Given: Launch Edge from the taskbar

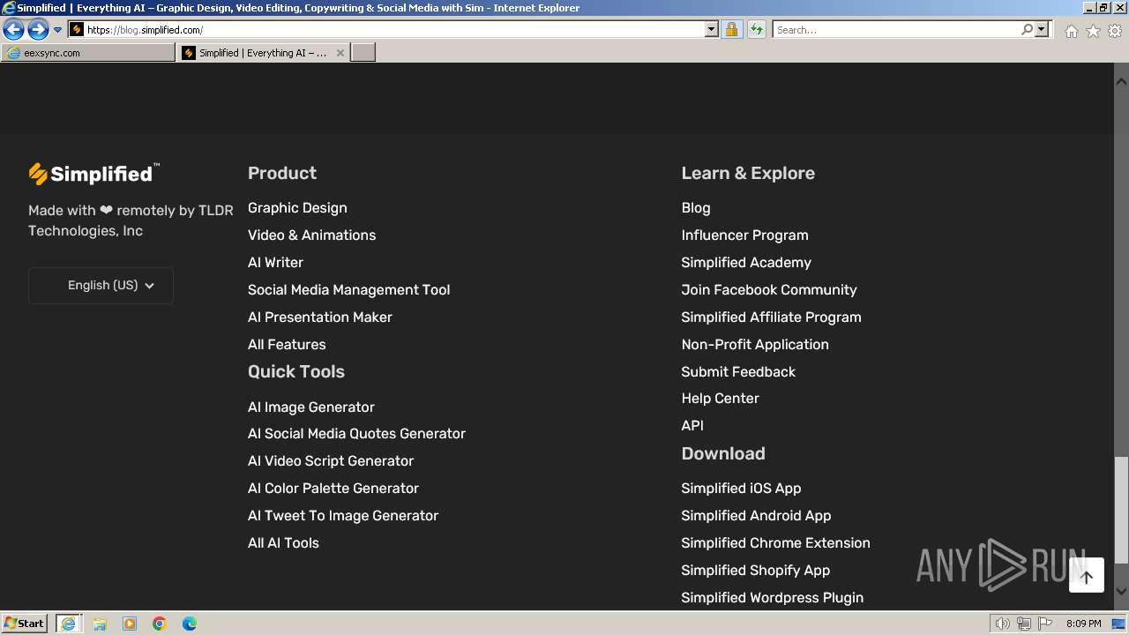Looking at the screenshot, I should coord(190,624).
